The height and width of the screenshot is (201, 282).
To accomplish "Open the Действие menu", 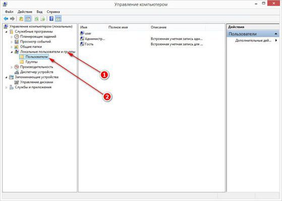I will coord(25,12).
